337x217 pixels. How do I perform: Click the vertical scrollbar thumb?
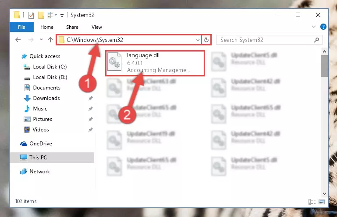[x=324, y=66]
